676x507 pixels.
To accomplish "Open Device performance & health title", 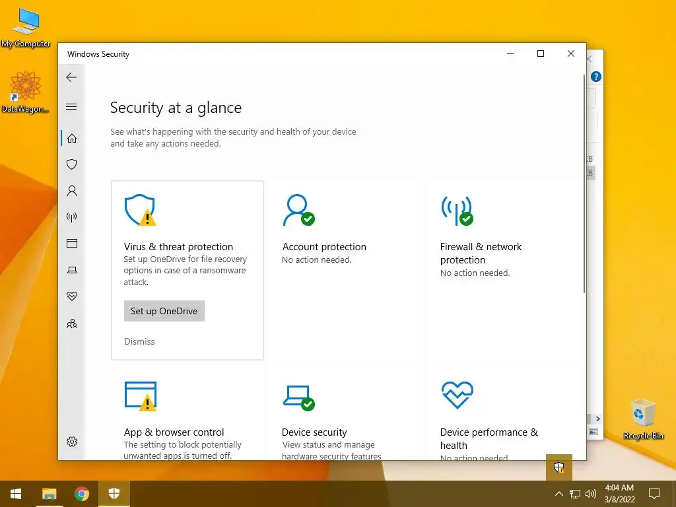I will (489, 438).
